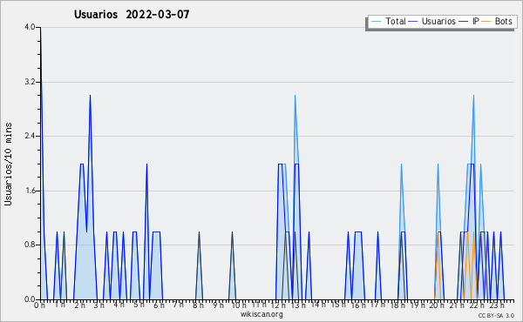523x322 pixels.
Task: Click the y-axis label "Usuarios/10 mins"
Action: tap(8, 164)
